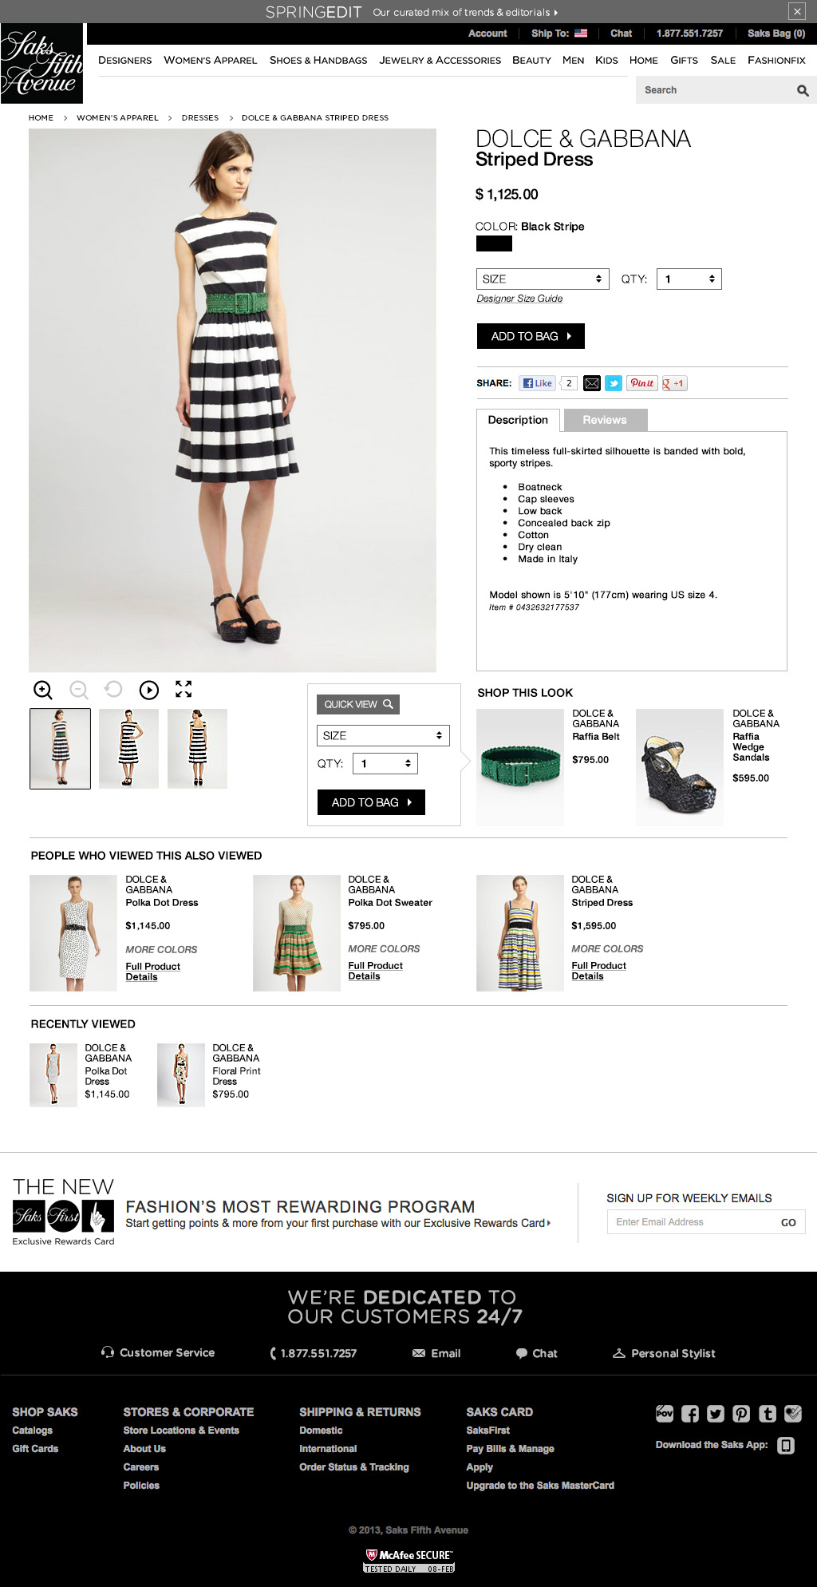Play the product video icon
The height and width of the screenshot is (1587, 817).
[149, 690]
